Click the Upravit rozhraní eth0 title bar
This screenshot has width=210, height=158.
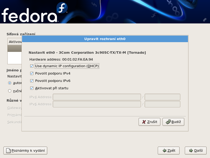(x=105, y=39)
